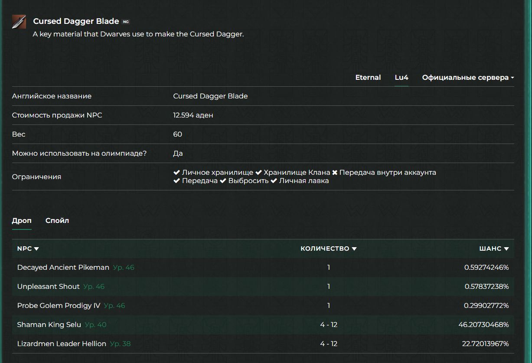Click the Cursed Dagger Blade item icon
The image size is (532, 363).
pyautogui.click(x=19, y=22)
